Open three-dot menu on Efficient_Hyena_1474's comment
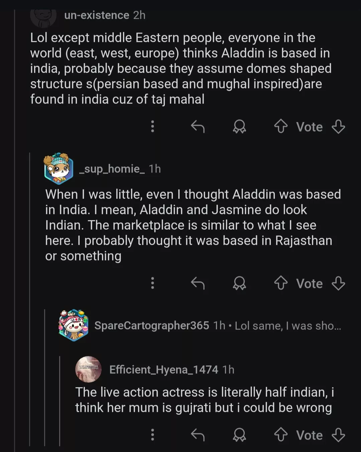This screenshot has height=452, width=361. click(x=152, y=435)
